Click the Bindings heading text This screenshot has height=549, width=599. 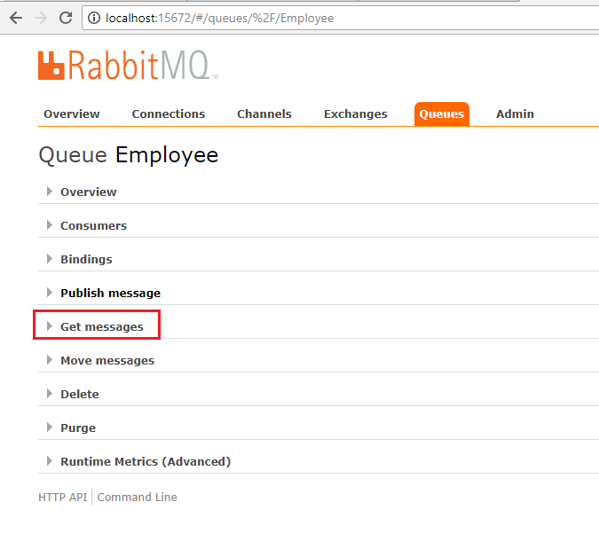(86, 259)
